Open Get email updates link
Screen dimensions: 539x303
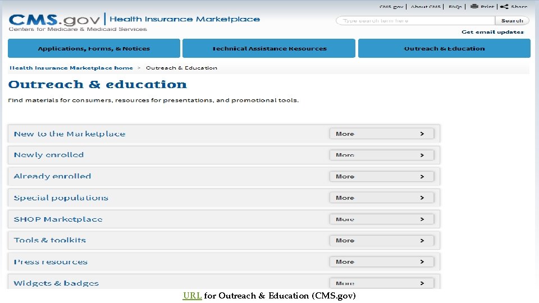click(x=492, y=32)
